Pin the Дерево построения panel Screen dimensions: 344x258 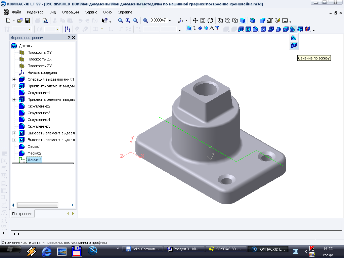pos(69,38)
